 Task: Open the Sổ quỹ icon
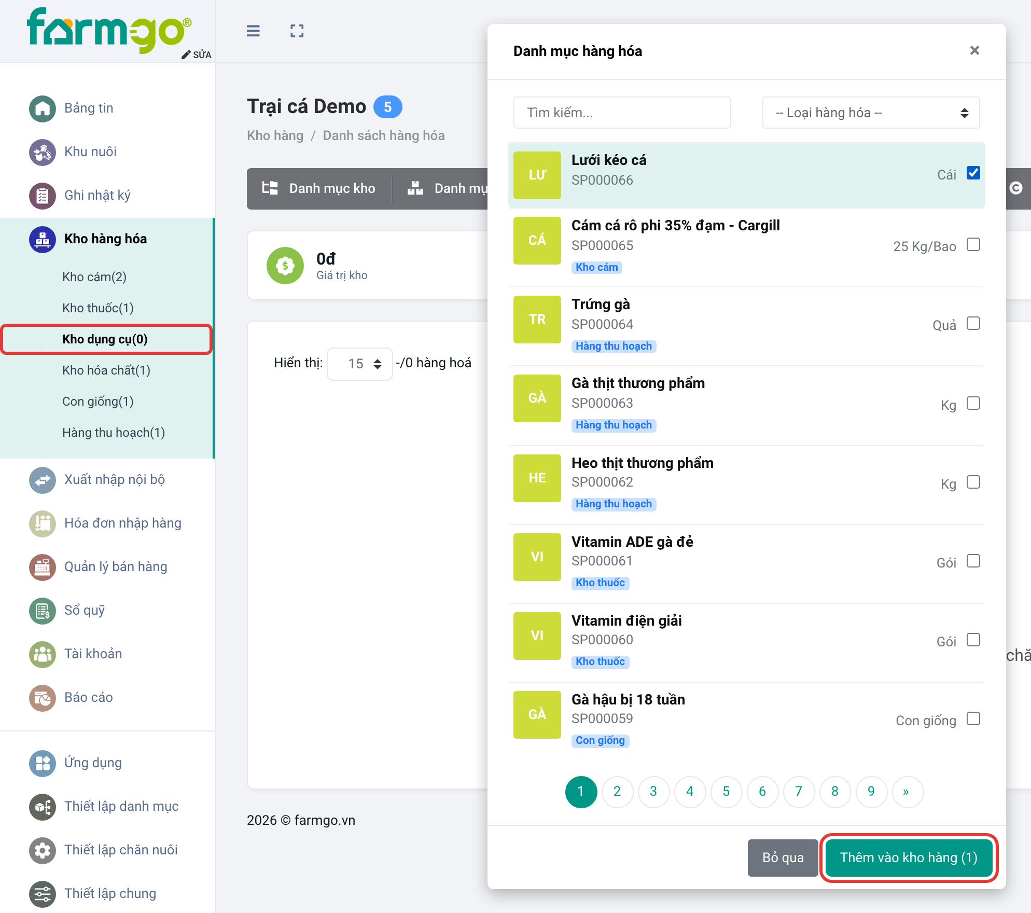click(43, 611)
